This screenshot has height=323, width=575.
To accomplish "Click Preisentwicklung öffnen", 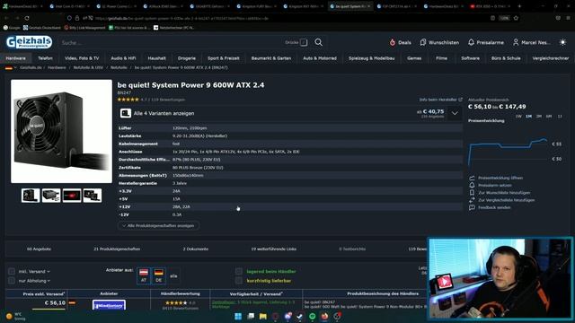I will (500, 178).
